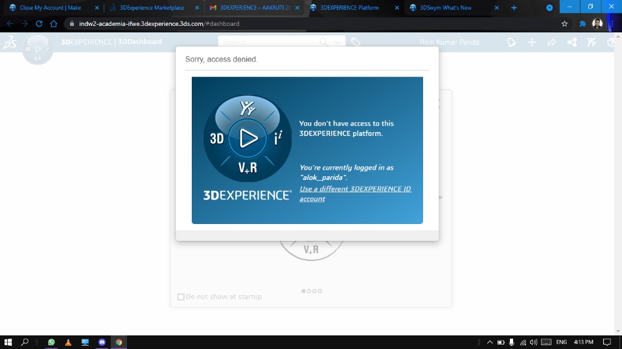The image size is (622, 349).
Task: Click the profile sync icon in title bar
Action: coord(549,8)
